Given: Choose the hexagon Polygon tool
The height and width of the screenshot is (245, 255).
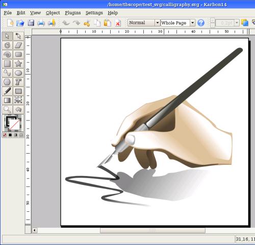Looking at the screenshot, I should tap(7, 82).
